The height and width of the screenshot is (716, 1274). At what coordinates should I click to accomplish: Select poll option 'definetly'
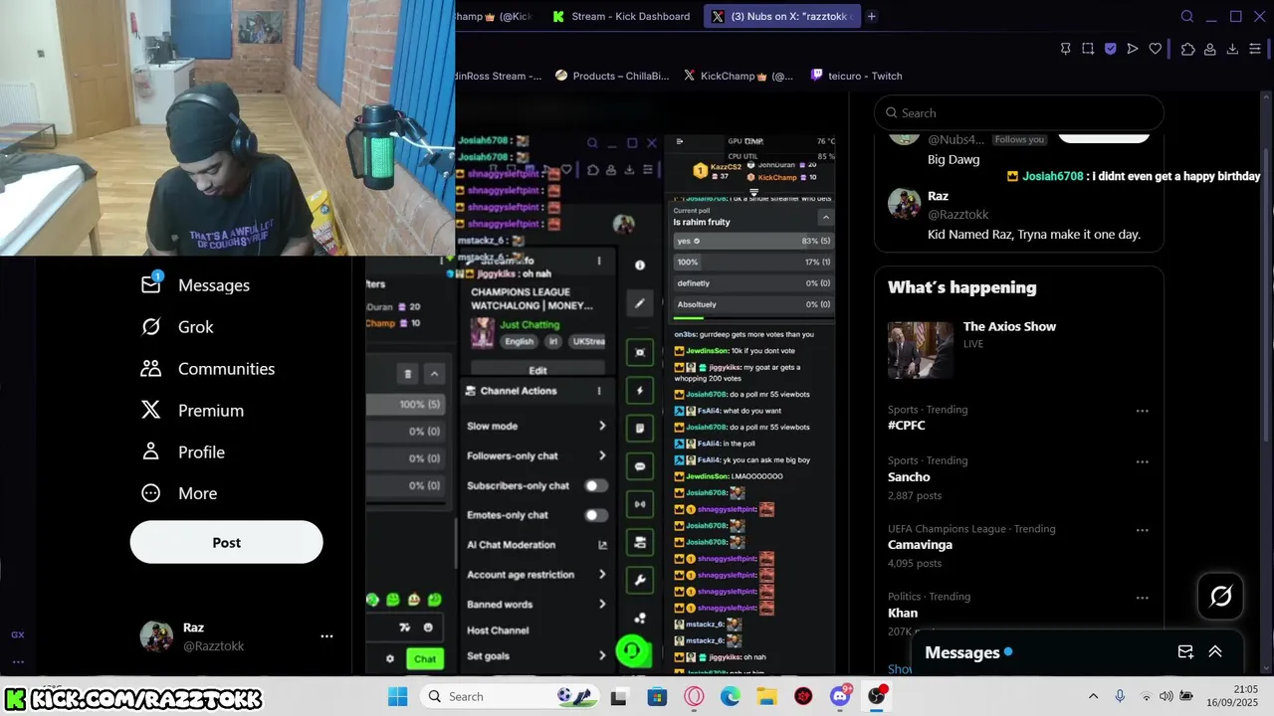(752, 283)
